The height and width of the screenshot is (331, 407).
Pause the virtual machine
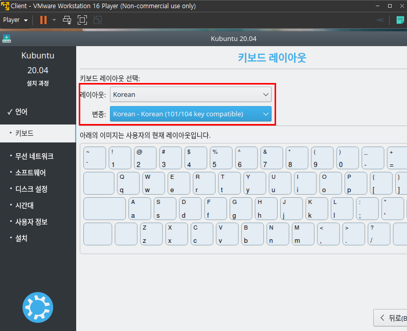(x=43, y=20)
